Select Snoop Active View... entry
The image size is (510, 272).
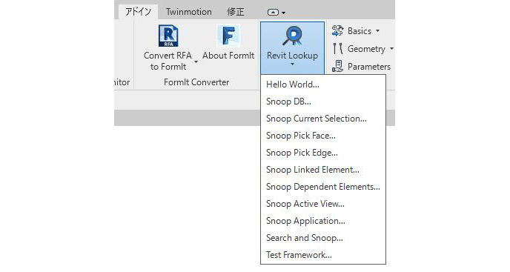coord(323,204)
